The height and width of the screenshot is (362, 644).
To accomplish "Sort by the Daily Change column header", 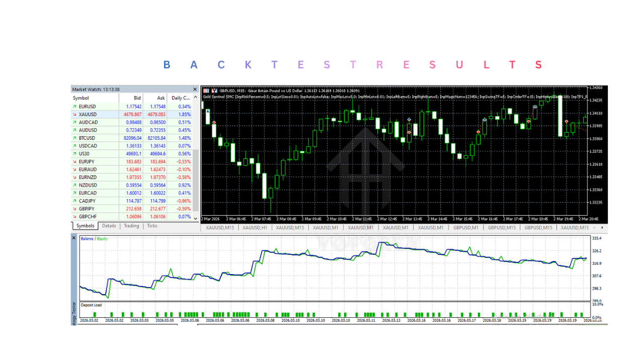I will tap(180, 98).
